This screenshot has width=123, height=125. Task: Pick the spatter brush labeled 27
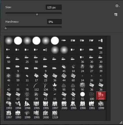pyautogui.click(x=92, y=68)
